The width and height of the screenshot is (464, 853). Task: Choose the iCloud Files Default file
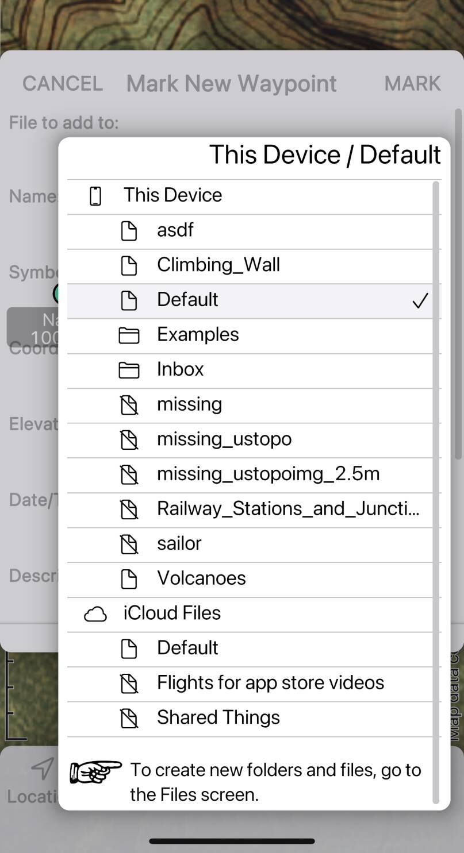point(187,649)
